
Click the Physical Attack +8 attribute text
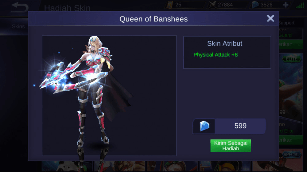[x=216, y=55]
